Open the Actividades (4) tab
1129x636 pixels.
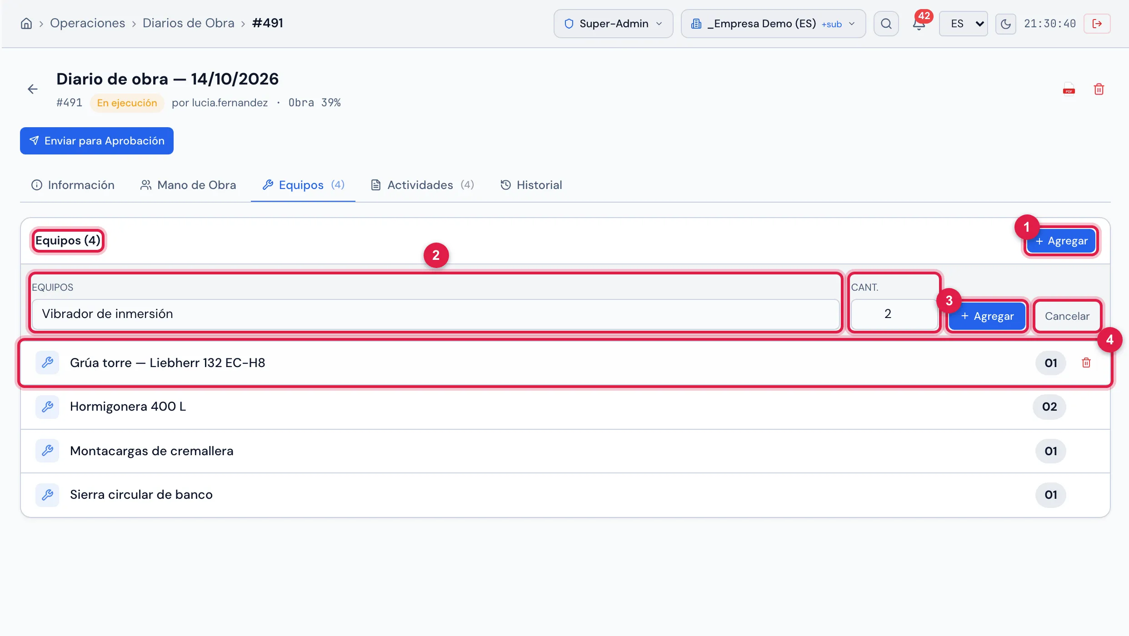tap(423, 185)
